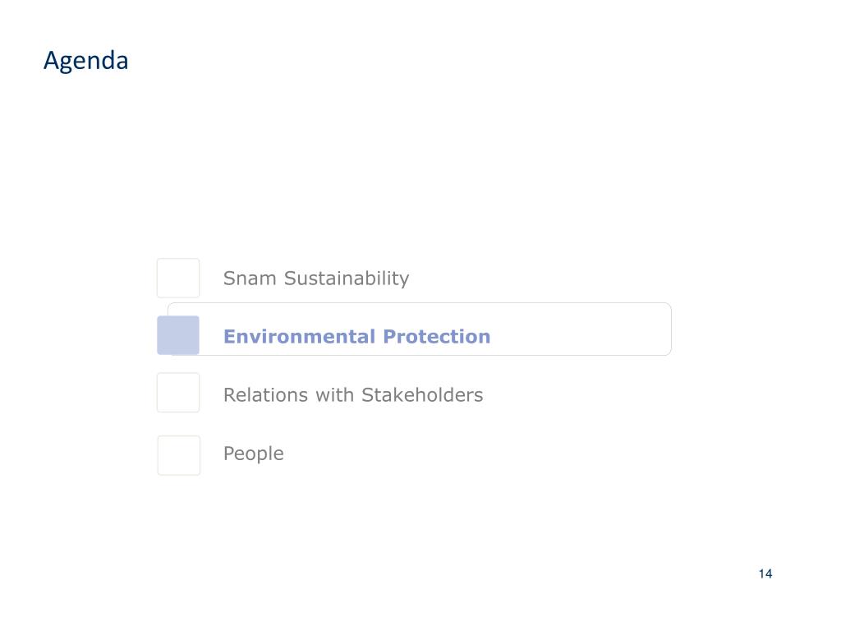Viewport: 841px width, 631px height.
Task: Select slide page number 14
Action: [x=765, y=573]
